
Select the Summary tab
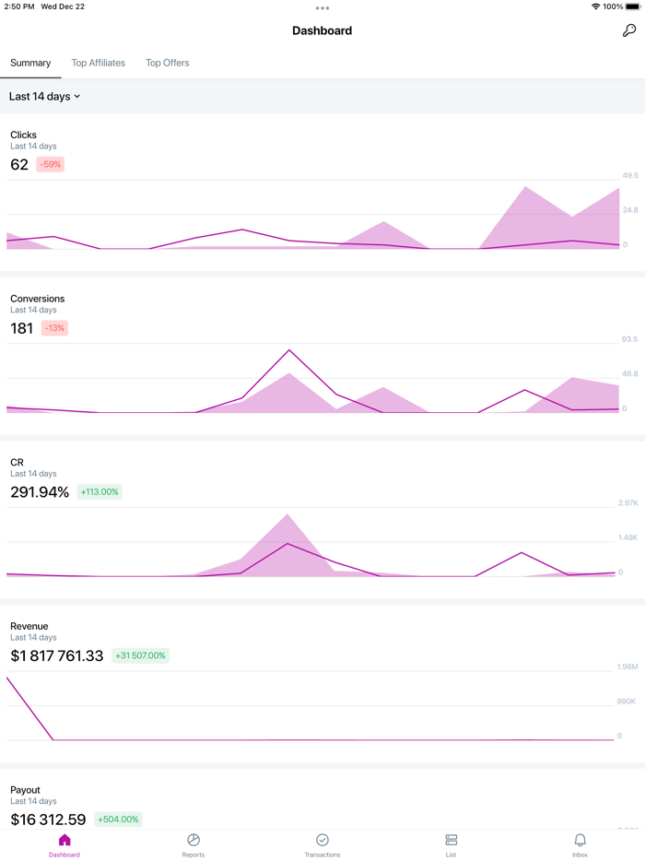[x=30, y=63]
